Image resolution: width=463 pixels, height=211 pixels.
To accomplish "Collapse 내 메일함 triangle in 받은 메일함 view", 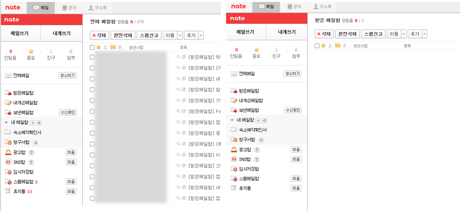I will click(x=232, y=120).
